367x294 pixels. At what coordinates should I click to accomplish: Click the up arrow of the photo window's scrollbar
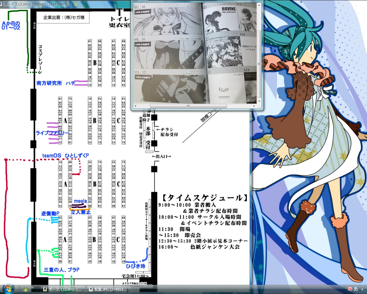point(259,5)
